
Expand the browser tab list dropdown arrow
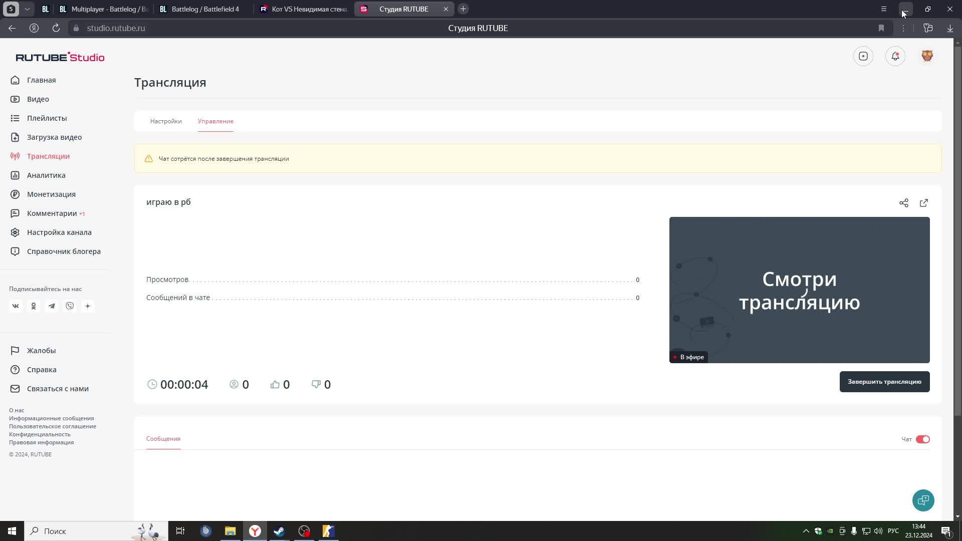pos(27,9)
